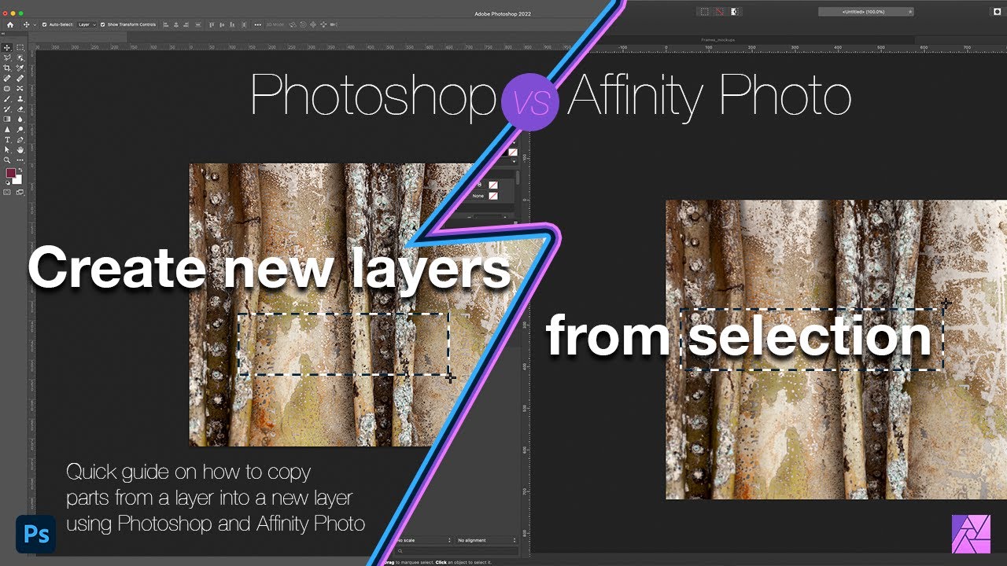Toggle the Auto-Select checkbox
Image resolution: width=1007 pixels, height=566 pixels.
tap(44, 24)
